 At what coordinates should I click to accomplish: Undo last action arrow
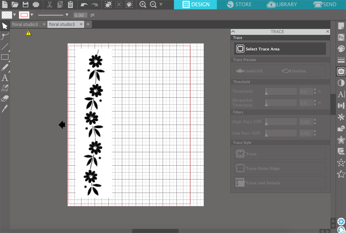click(84, 5)
